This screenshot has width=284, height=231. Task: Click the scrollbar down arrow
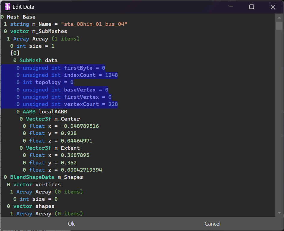[x=279, y=213]
